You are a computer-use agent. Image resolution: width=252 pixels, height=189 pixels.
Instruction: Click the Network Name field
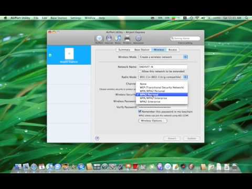pyautogui.click(x=163, y=67)
